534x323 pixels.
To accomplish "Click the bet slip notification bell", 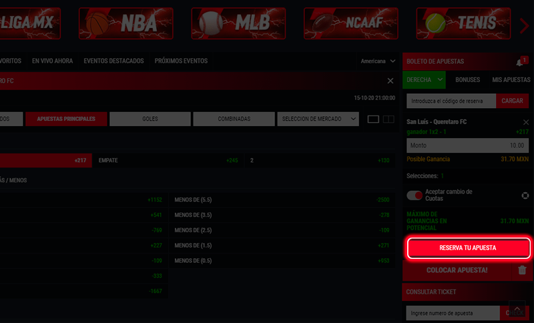I will 520,62.
